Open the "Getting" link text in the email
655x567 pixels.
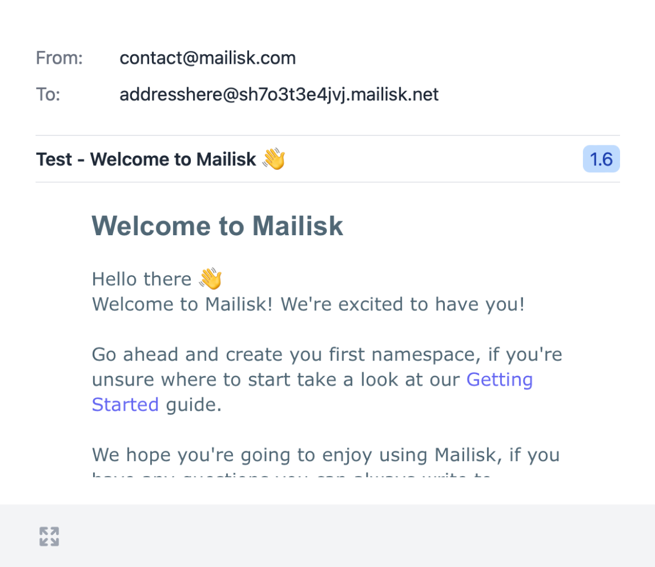[499, 379]
